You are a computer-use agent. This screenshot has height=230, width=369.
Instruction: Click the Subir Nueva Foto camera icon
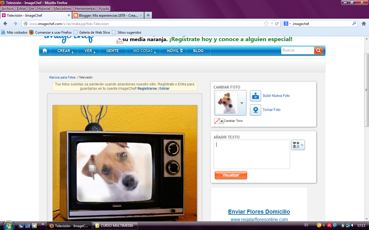point(255,96)
